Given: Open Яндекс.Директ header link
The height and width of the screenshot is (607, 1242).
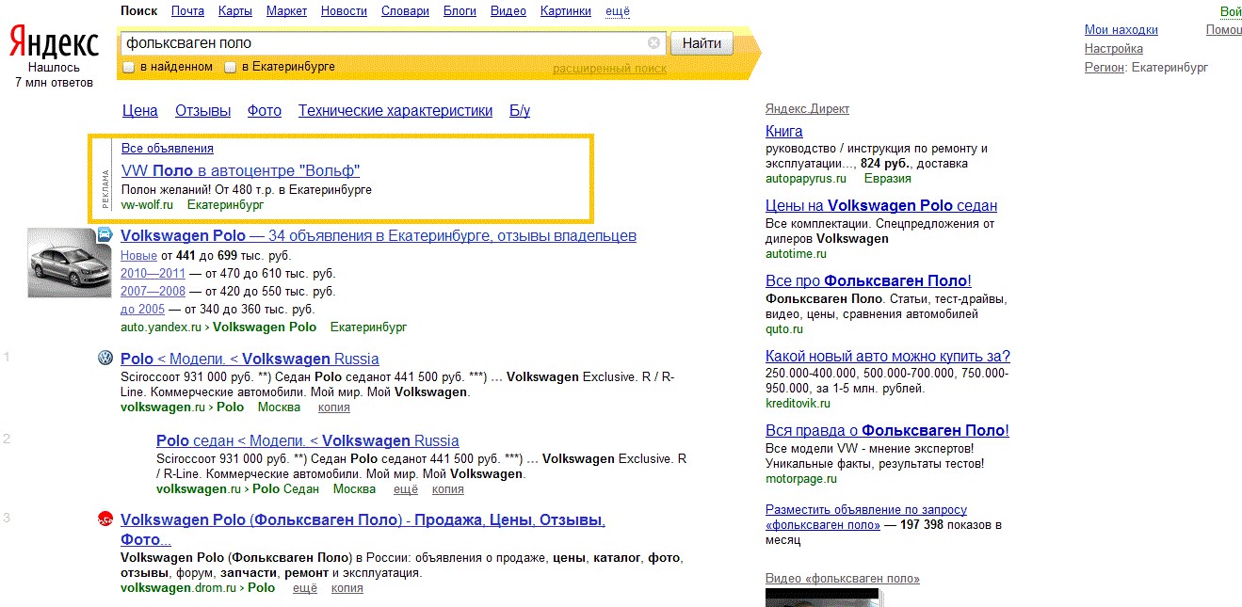Looking at the screenshot, I should [807, 108].
